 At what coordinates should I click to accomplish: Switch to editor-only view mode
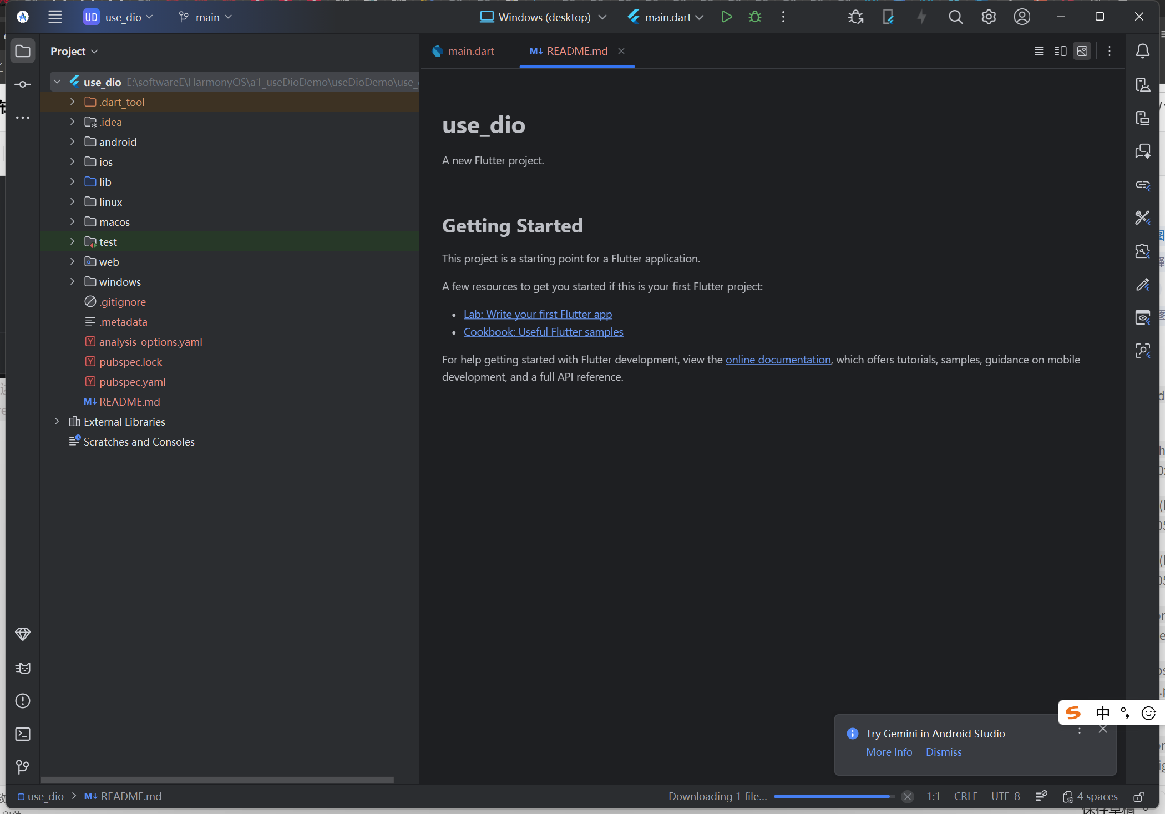1039,51
